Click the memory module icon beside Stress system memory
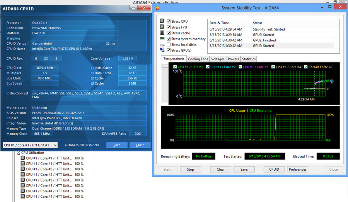Viewport: 348px width, 202px height. (162, 38)
